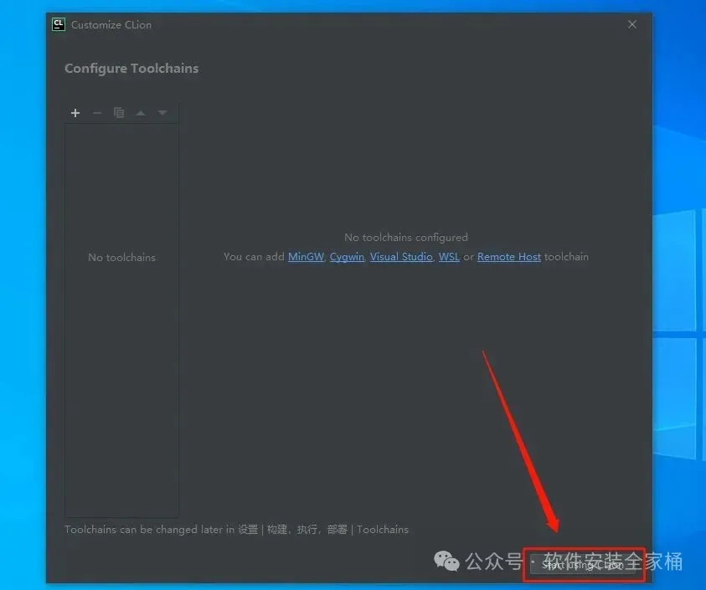Follow the Remote Host toolchain link

[509, 257]
